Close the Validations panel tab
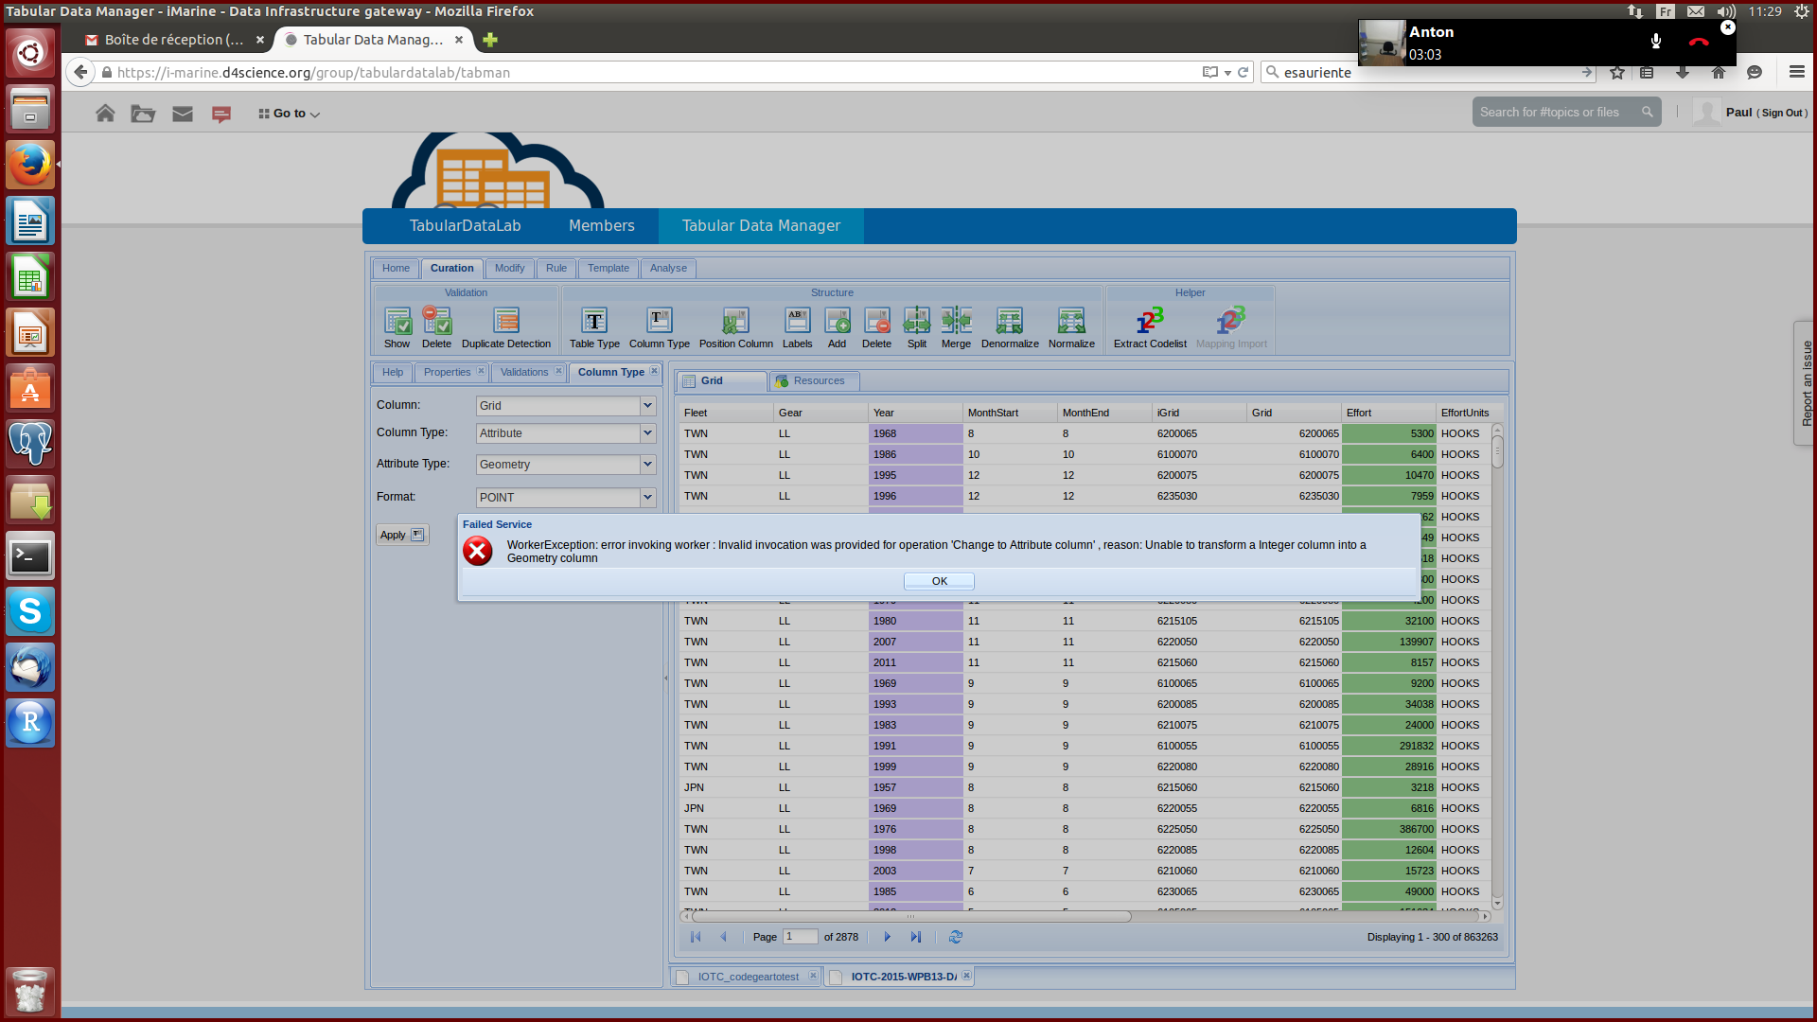 559,371
